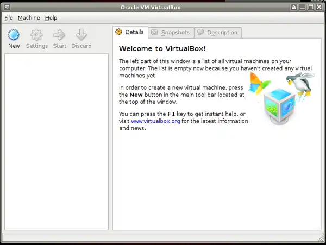
Task: Maximize the VirtualBox window
Action: (311, 7)
